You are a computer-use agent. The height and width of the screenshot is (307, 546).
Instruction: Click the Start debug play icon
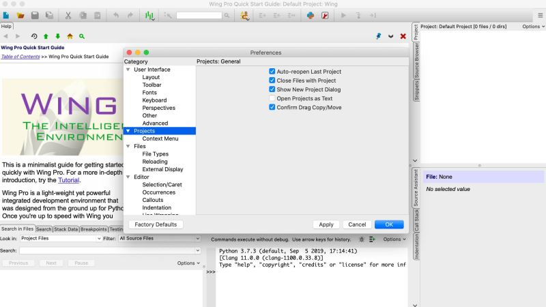point(343,15)
